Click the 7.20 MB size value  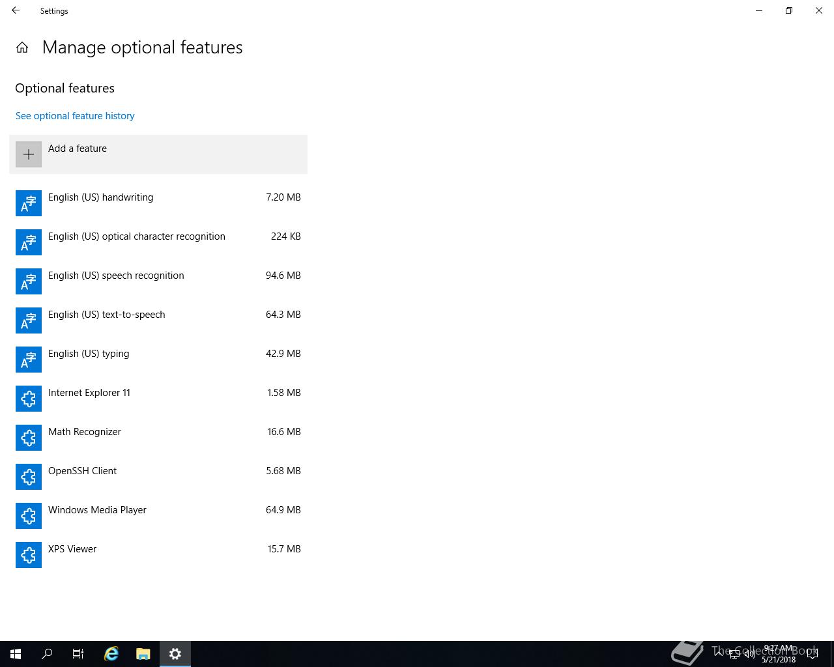(x=283, y=197)
